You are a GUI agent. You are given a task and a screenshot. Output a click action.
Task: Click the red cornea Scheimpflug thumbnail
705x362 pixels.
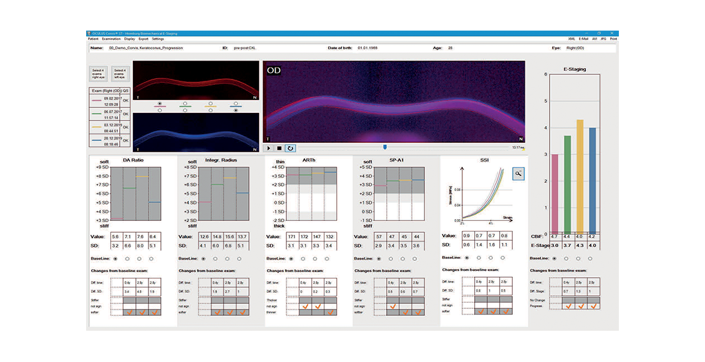[196, 81]
